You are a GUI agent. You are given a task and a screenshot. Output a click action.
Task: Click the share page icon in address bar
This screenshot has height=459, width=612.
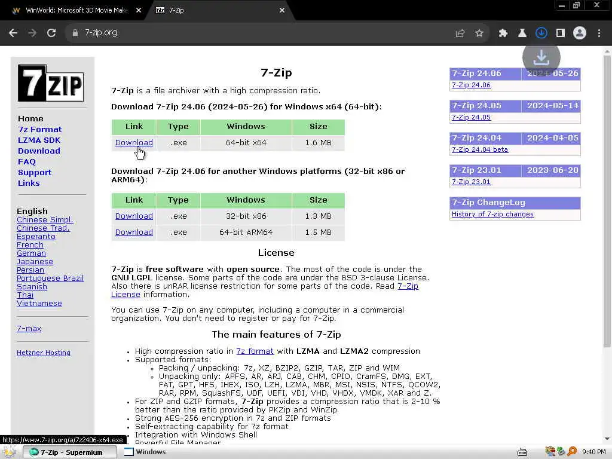(460, 33)
